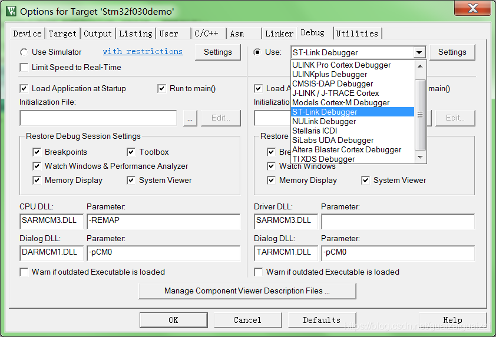Click the Driver DLL field
496x337 pixels.
(x=286, y=221)
